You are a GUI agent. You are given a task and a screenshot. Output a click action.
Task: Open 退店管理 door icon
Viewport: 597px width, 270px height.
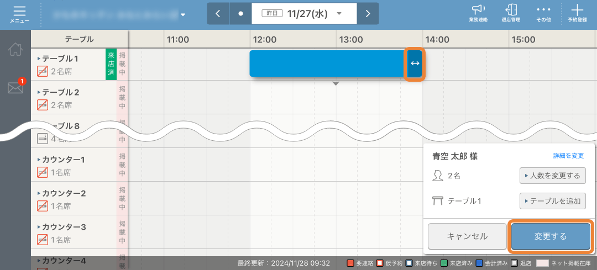[x=511, y=14]
